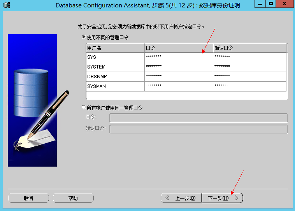Click the SYS 口令 password cell

coord(178,57)
